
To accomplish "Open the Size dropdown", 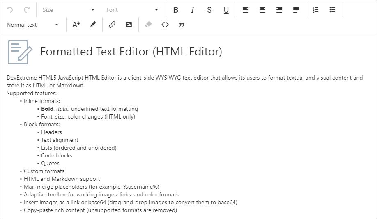I will coord(69,10).
